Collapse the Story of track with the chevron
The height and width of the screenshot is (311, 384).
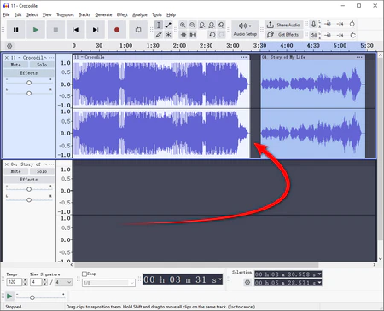pos(45,164)
